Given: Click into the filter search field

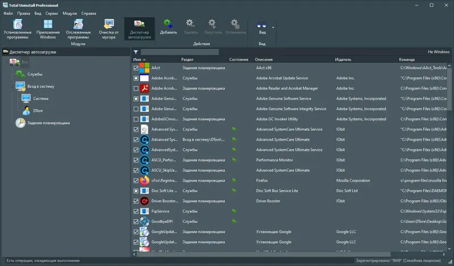Looking at the screenshot, I should pos(180,52).
